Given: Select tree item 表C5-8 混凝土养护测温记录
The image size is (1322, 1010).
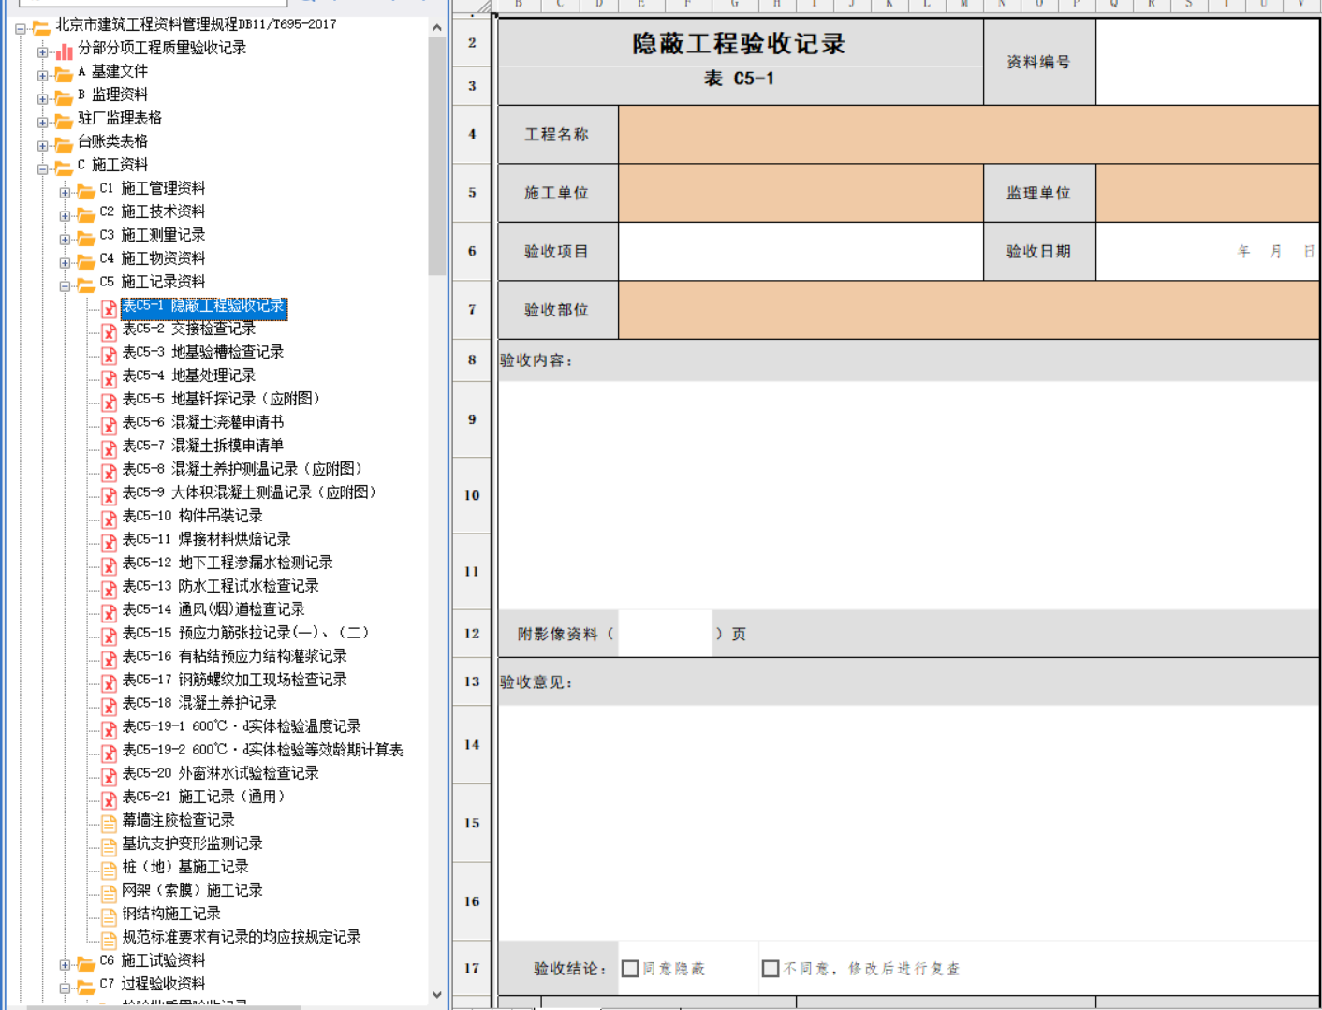Looking at the screenshot, I should pyautogui.click(x=242, y=469).
